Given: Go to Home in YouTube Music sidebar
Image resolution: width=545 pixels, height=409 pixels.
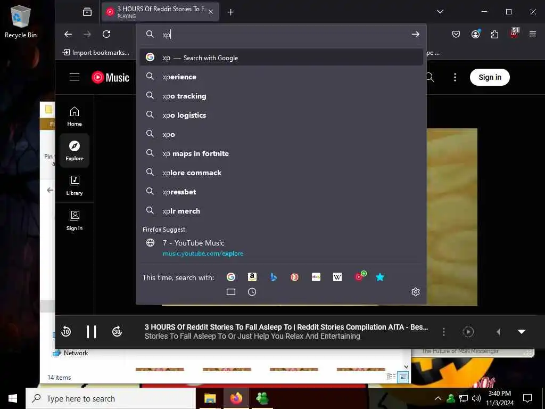Looking at the screenshot, I should (75, 116).
